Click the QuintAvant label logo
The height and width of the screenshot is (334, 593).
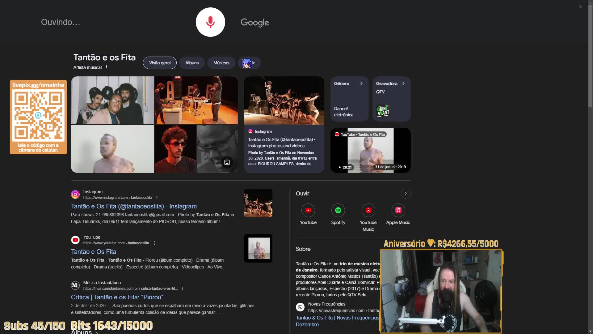click(x=383, y=111)
